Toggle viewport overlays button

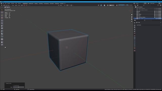(105, 5)
